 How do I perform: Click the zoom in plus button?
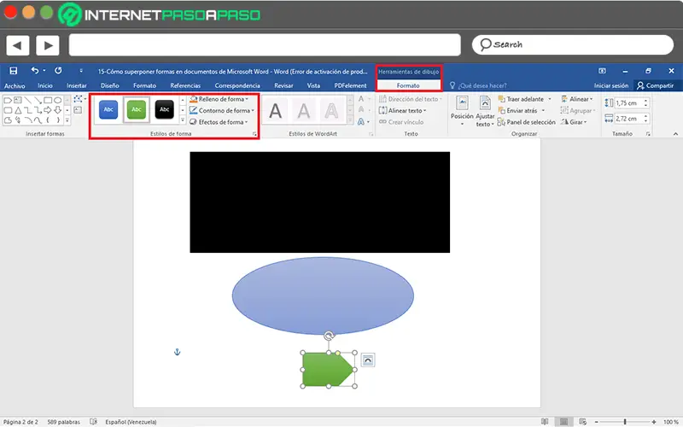[x=654, y=422]
